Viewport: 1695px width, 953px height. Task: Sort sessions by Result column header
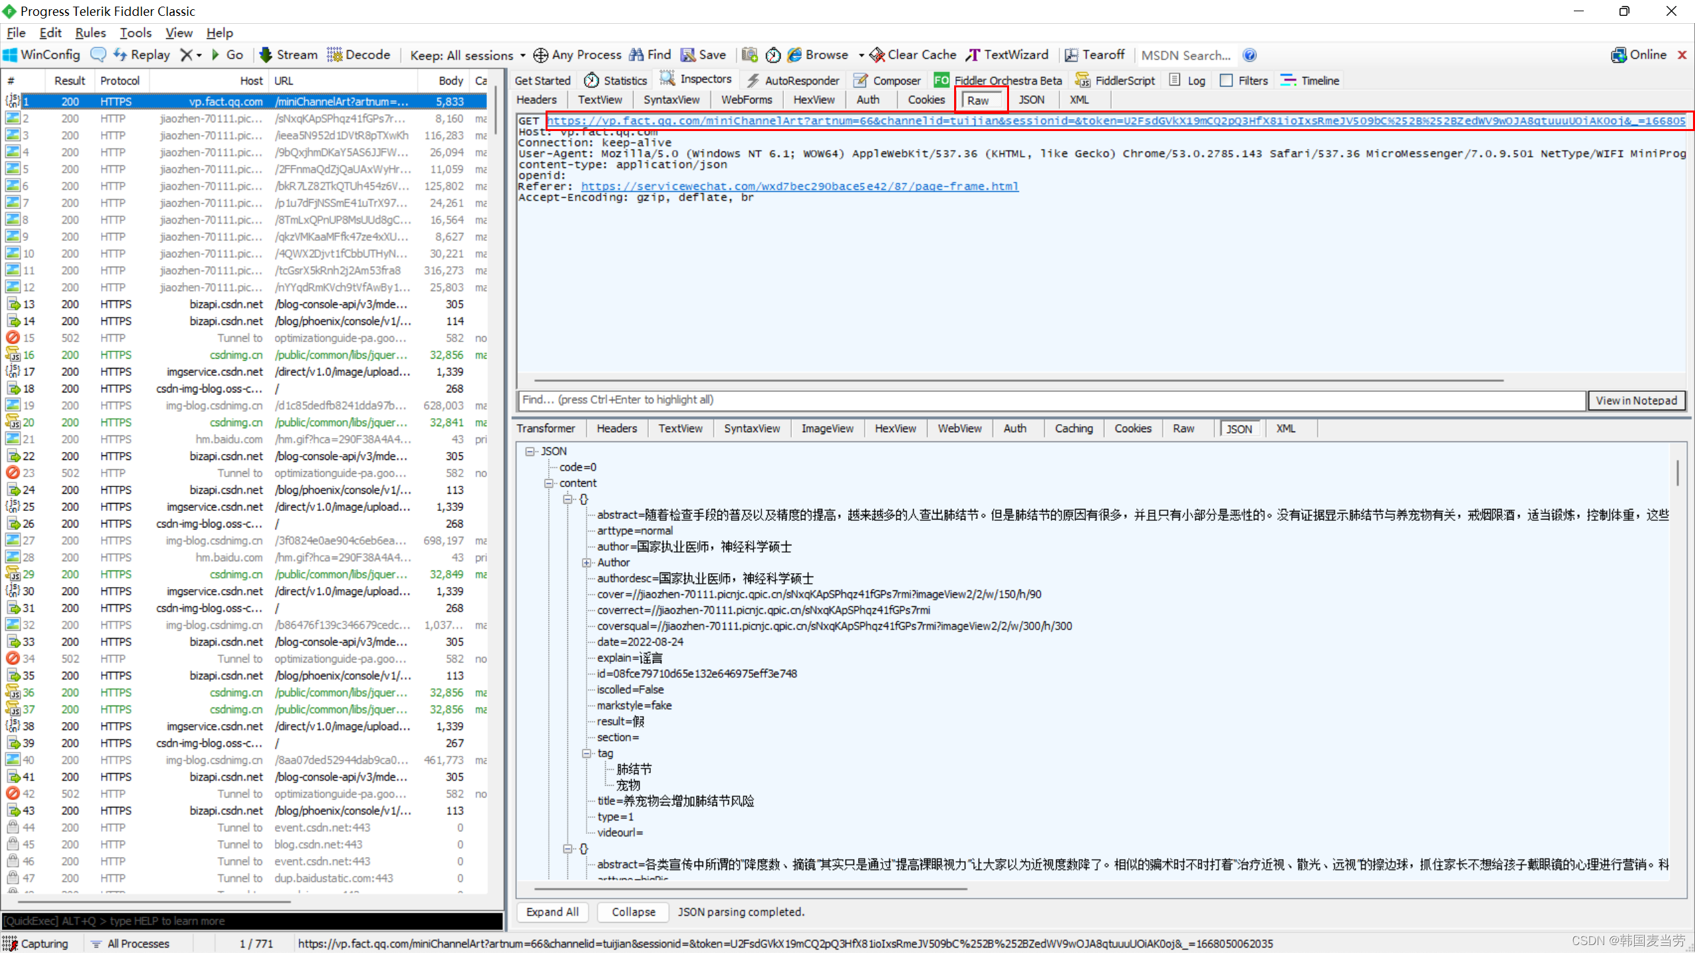coord(70,81)
